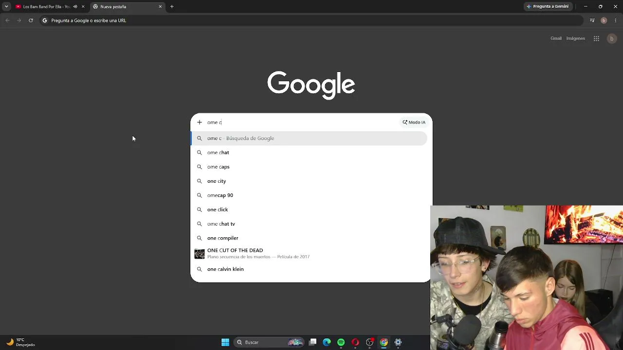Close the Nueva pestaña tab
This screenshot has height=350, width=623.
(160, 7)
